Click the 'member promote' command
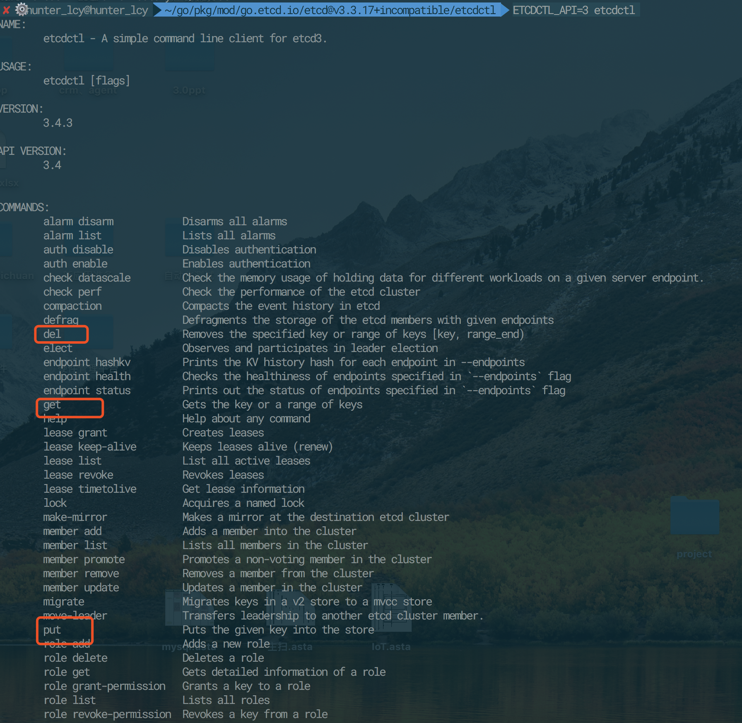Viewport: 742px width, 723px height. [84, 559]
